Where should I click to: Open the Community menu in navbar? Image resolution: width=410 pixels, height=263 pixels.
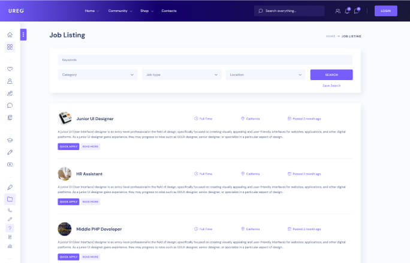pyautogui.click(x=117, y=11)
